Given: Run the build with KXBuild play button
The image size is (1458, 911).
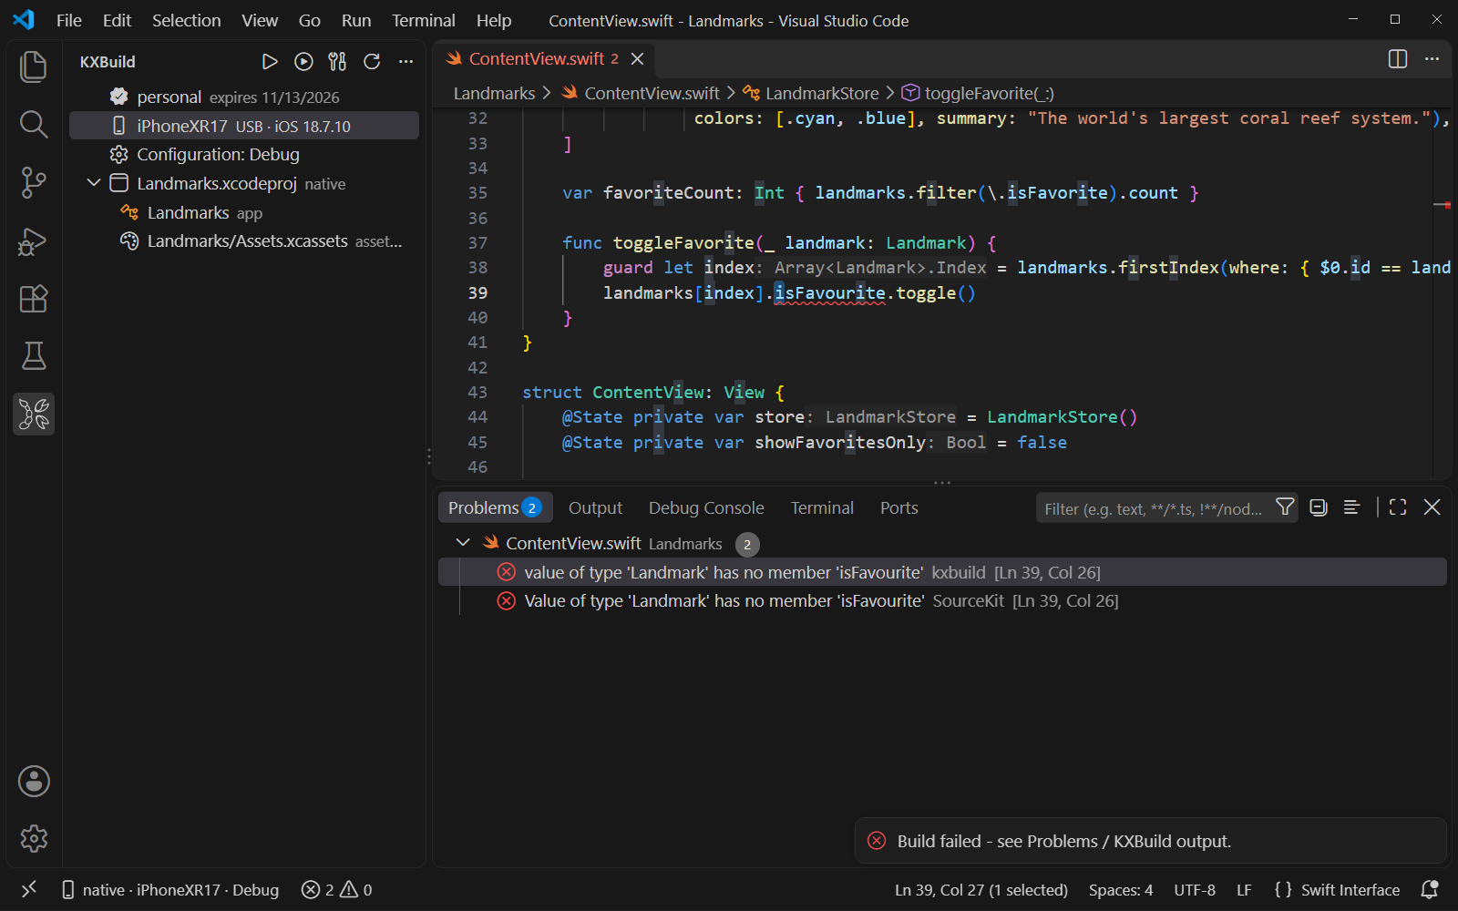Looking at the screenshot, I should [x=270, y=62].
